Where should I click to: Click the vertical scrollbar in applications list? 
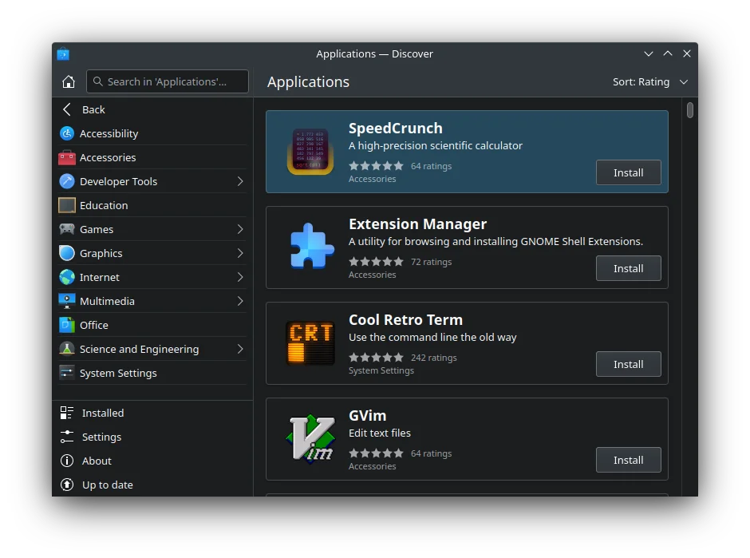[690, 111]
